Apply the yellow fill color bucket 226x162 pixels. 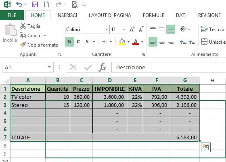(x=122, y=42)
